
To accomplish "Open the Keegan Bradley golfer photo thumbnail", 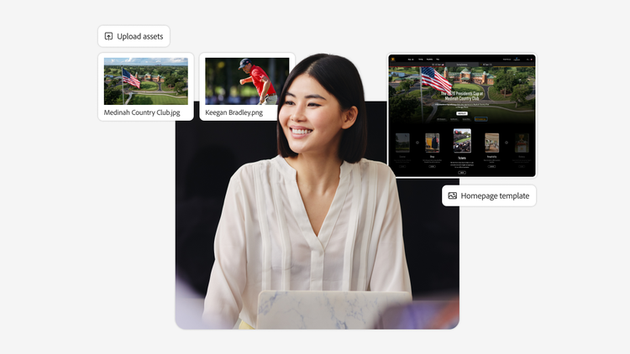I will [x=246, y=81].
